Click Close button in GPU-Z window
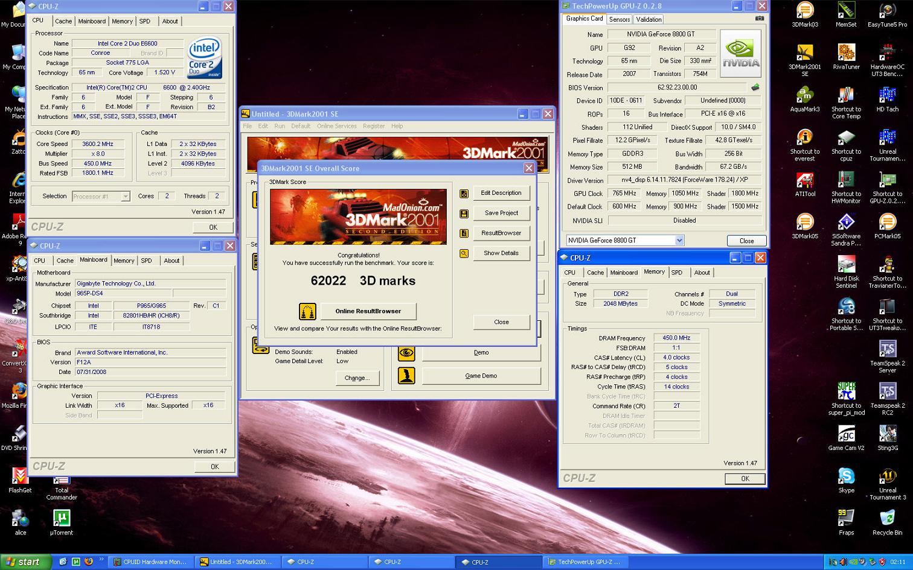 coord(746,241)
